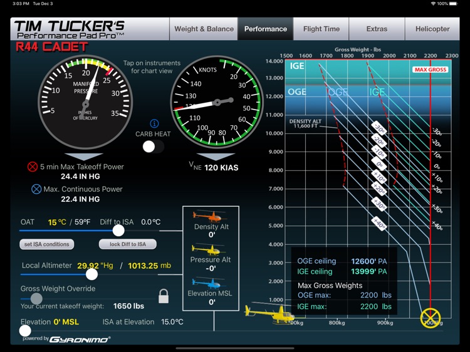Click the DENSITY ALT 11,600 FT label
The height and width of the screenshot is (352, 470).
pyautogui.click(x=305, y=123)
